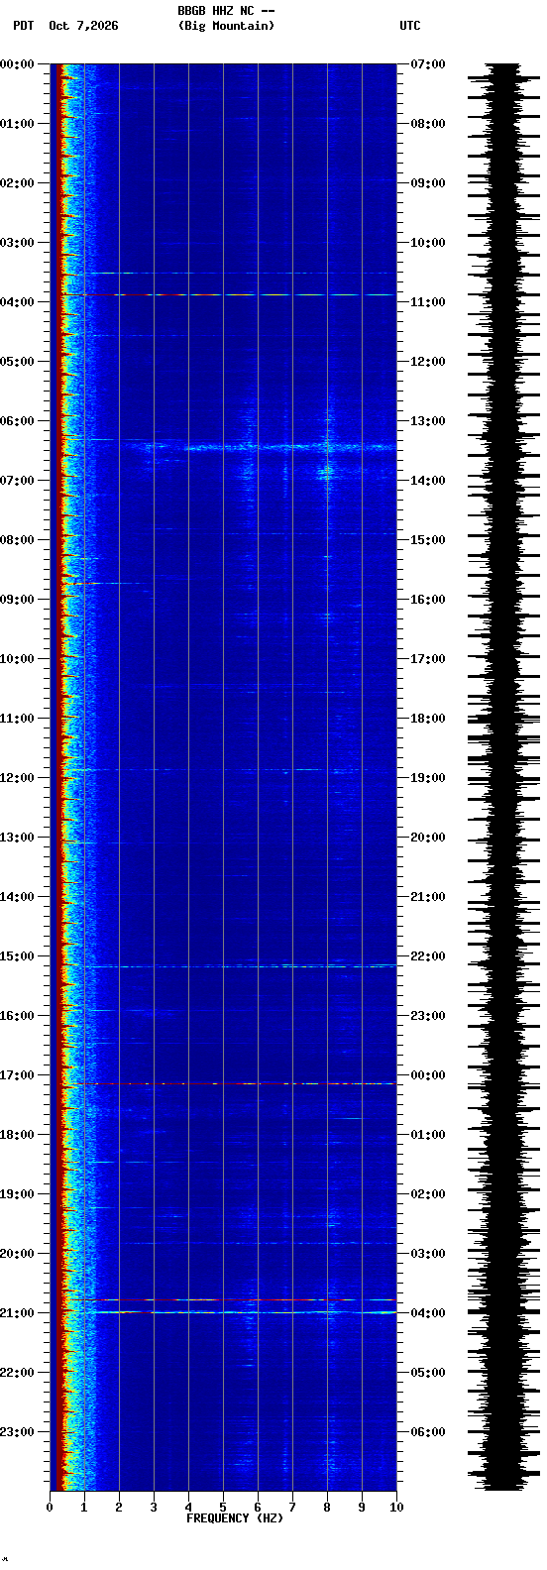
Task: Click the '11:00' PDT label on the left axis
Action: (17, 719)
